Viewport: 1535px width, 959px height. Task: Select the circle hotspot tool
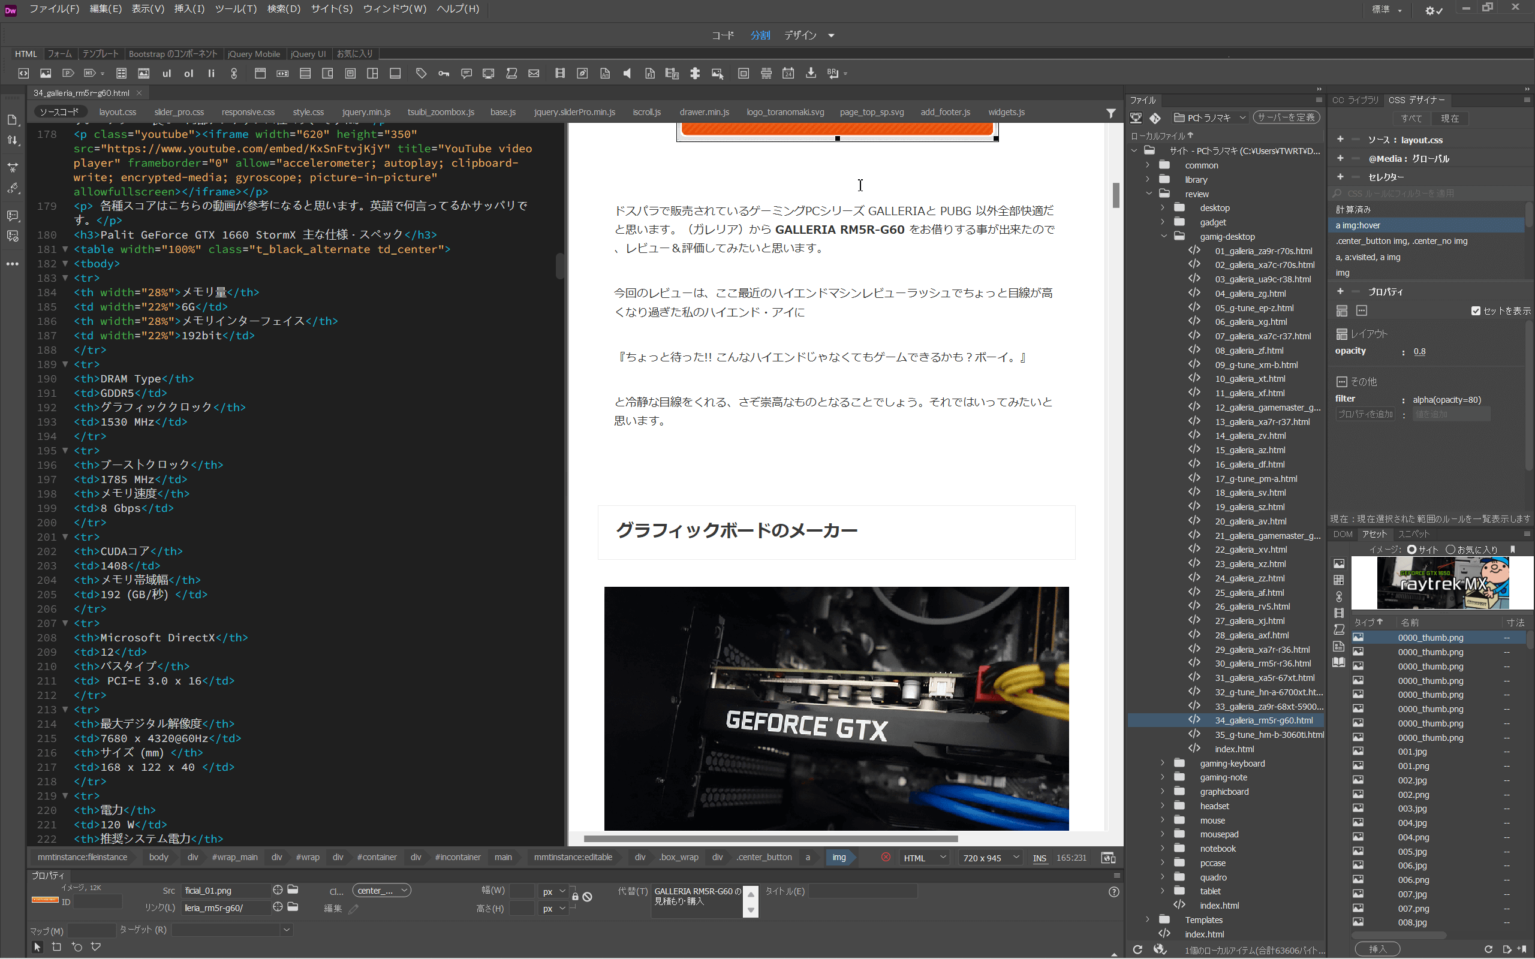(77, 947)
